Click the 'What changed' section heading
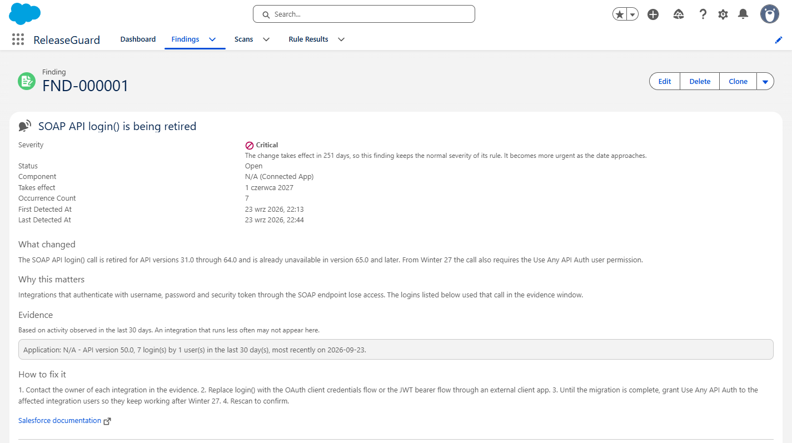792x443 pixels. [x=47, y=245]
